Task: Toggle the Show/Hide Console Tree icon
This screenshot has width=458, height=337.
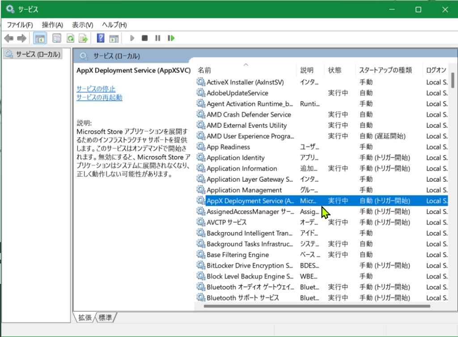Action: coord(40,38)
